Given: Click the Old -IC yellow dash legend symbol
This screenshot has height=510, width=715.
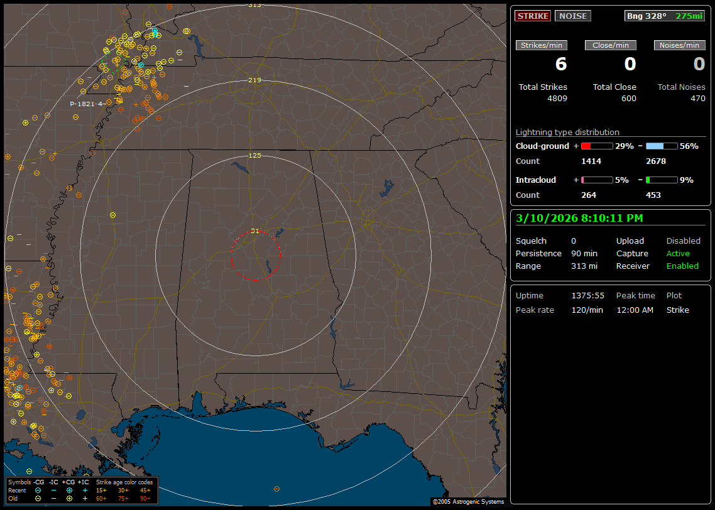Looking at the screenshot, I should click(53, 498).
